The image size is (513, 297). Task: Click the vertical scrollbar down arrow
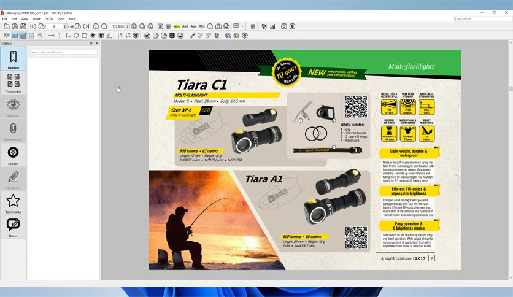coord(511,278)
